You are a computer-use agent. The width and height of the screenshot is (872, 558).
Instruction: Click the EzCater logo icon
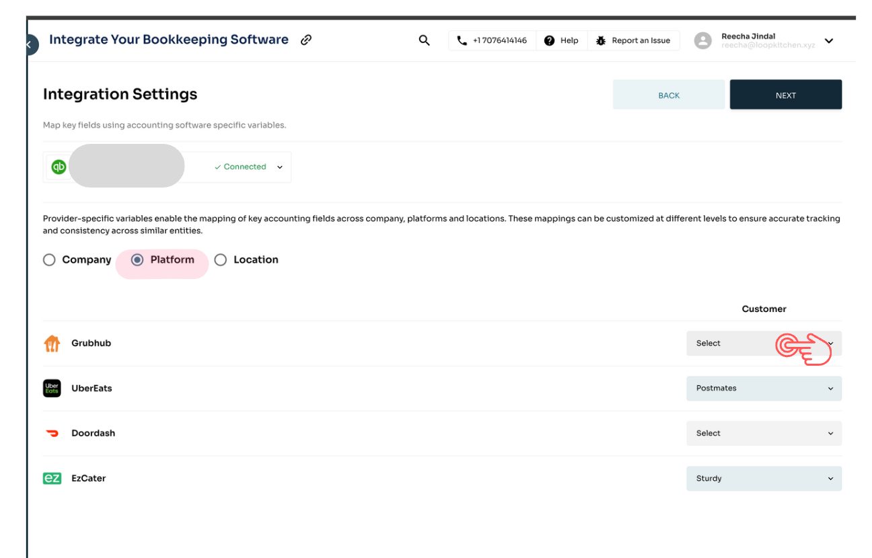52,479
